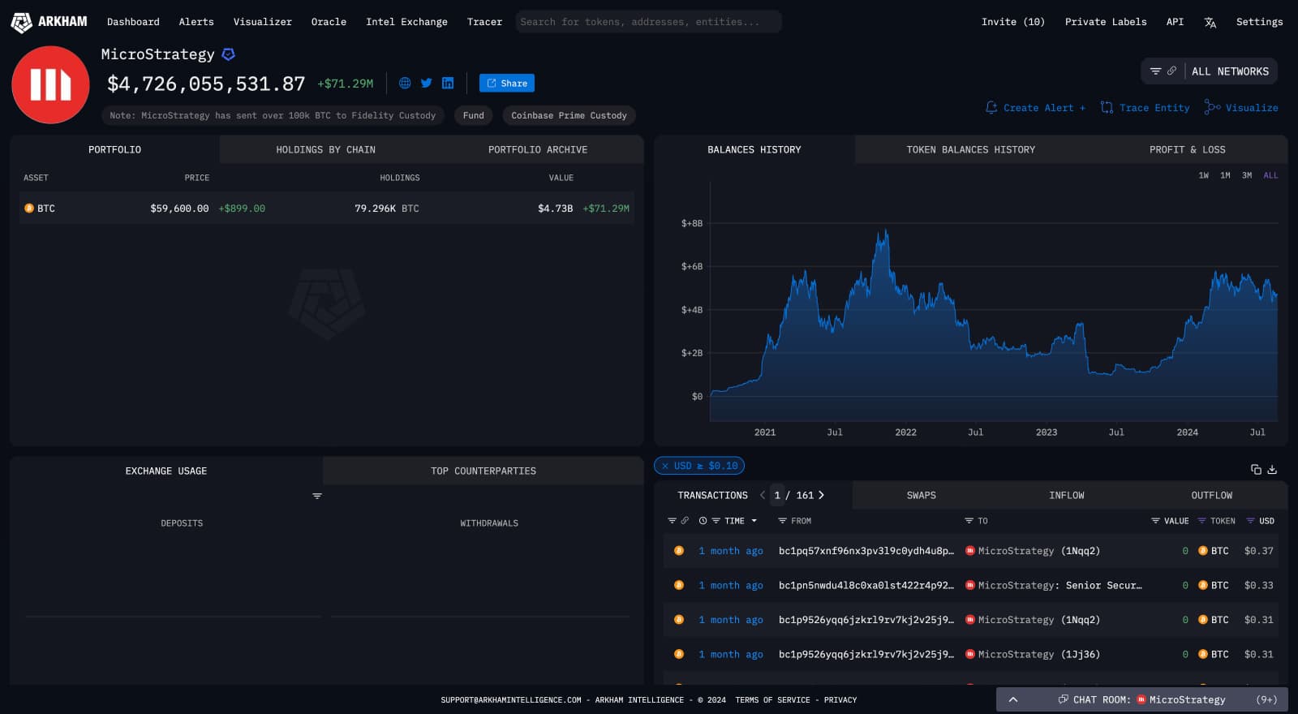The width and height of the screenshot is (1298, 714).
Task: Click Trace Entity
Action: pos(1145,108)
